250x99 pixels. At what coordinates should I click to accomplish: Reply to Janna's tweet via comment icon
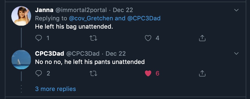pos(38,38)
